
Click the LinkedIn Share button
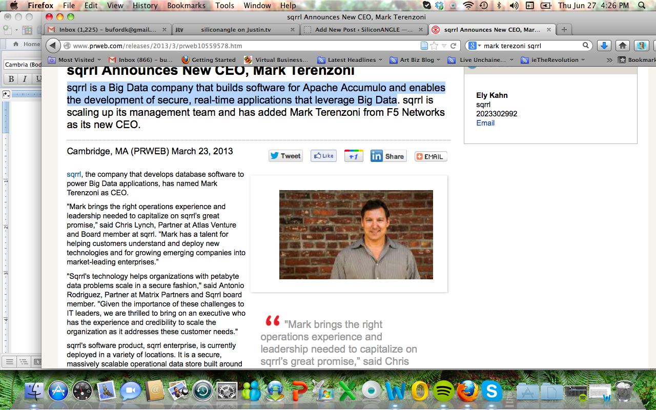click(388, 156)
